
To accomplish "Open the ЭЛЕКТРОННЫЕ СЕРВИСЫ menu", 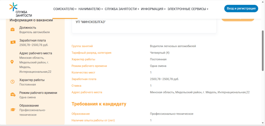I will (188, 9).
